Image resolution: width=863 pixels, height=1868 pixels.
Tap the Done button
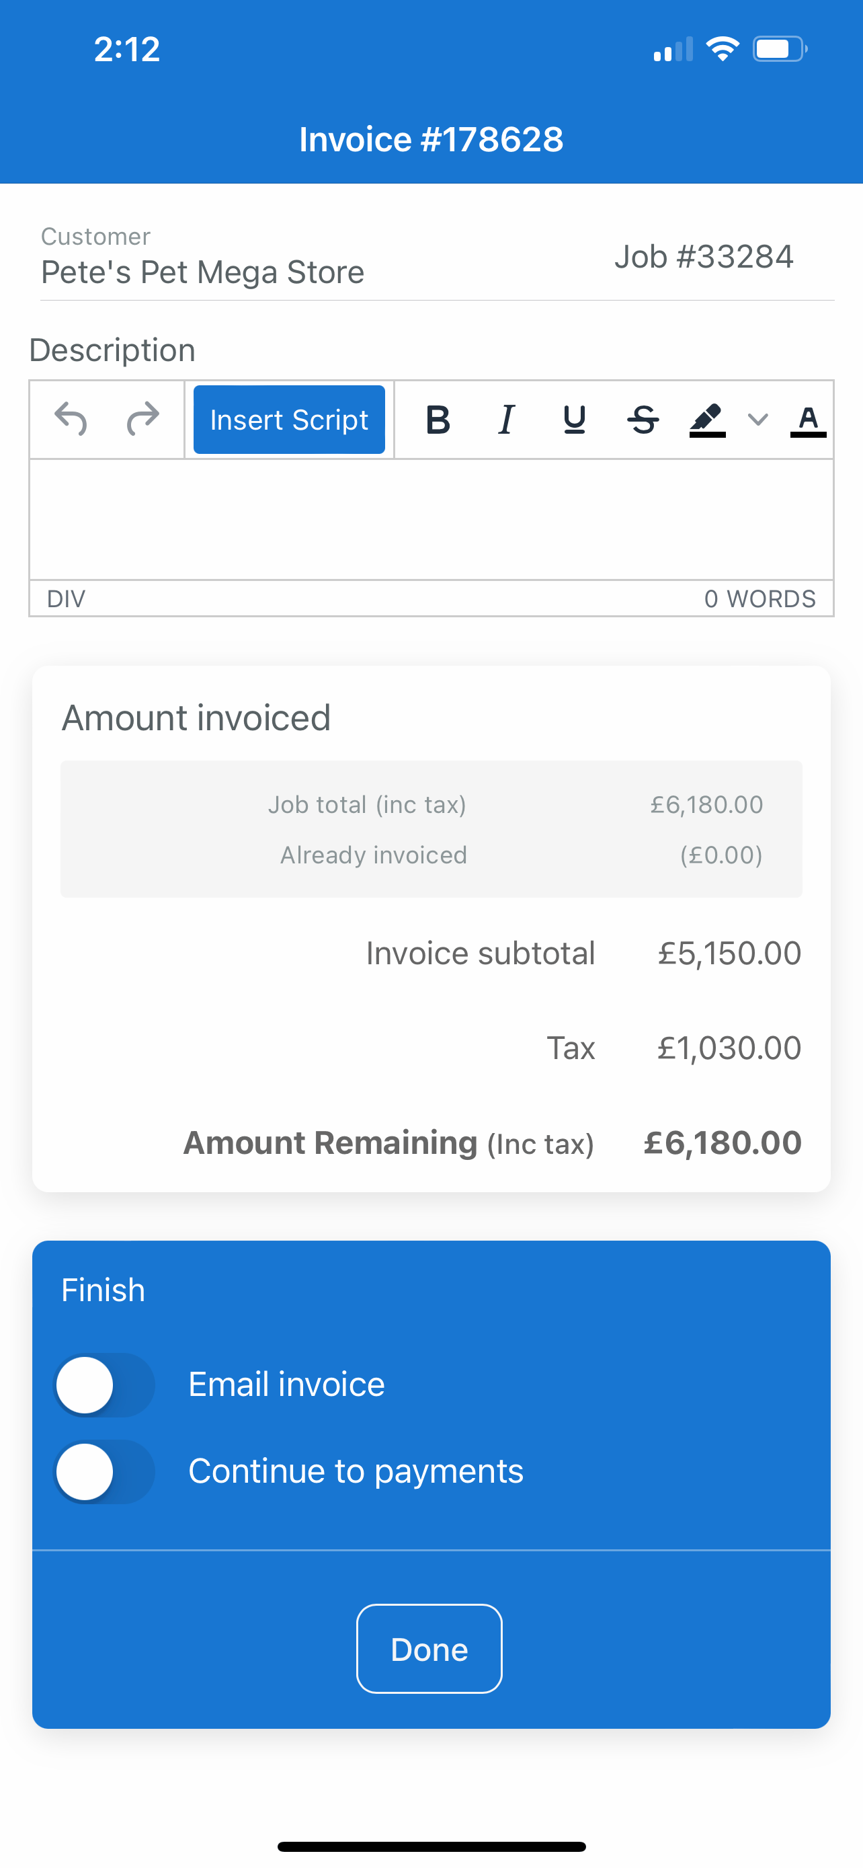(x=429, y=1649)
